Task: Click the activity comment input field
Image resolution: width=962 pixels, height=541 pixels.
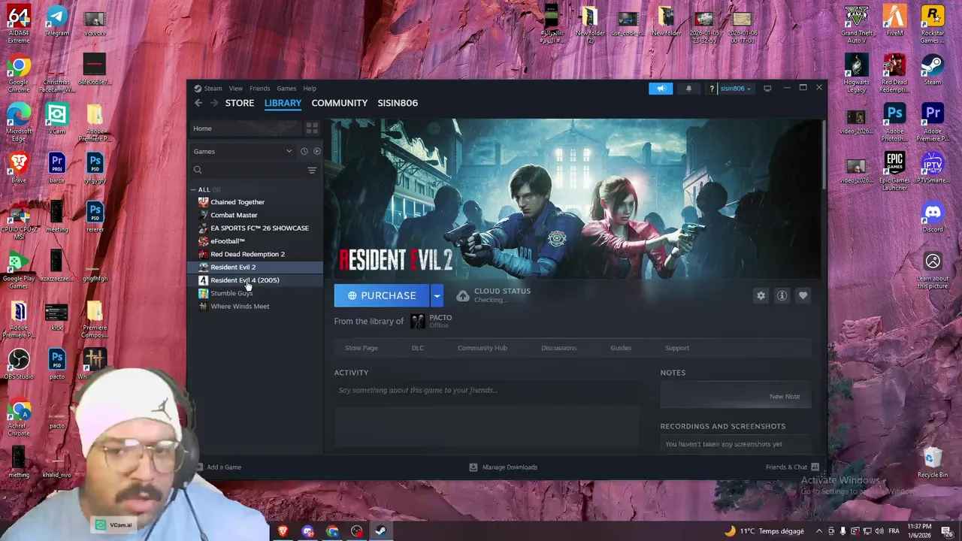Action: pyautogui.click(x=487, y=391)
